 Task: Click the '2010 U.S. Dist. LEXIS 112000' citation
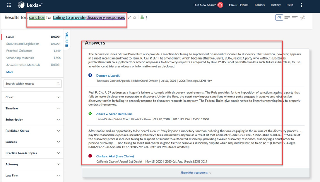[x=191, y=119]
